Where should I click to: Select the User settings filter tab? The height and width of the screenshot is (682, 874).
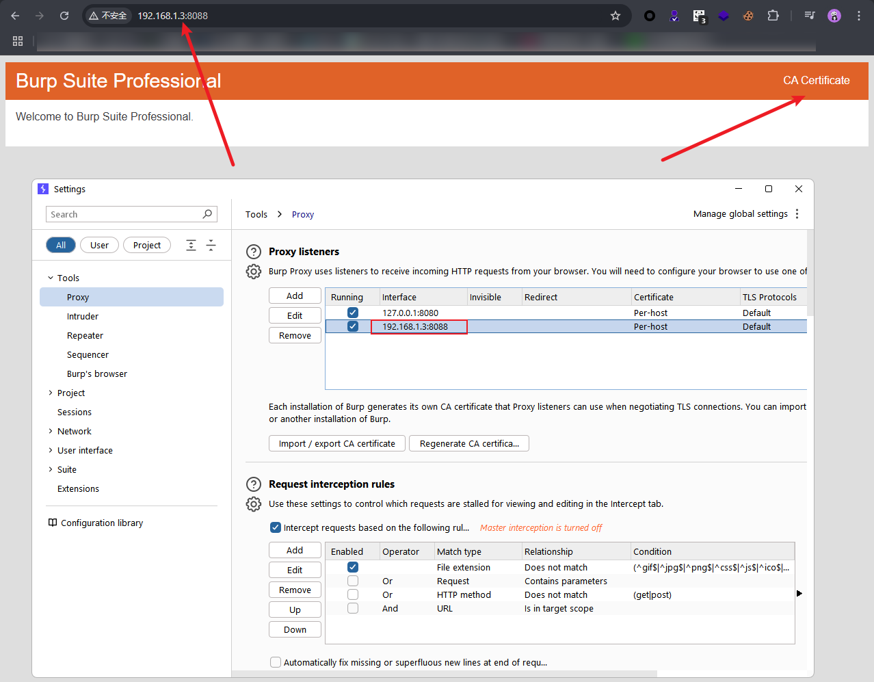(x=99, y=246)
